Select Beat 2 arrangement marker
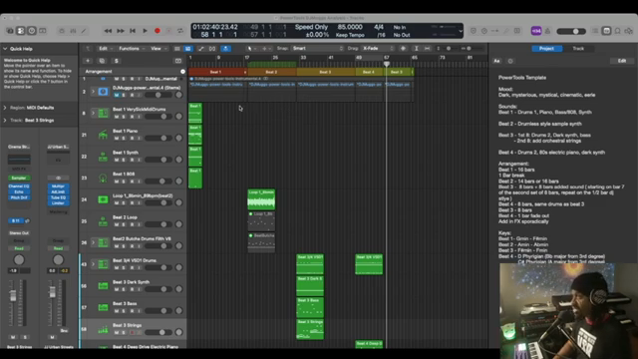The height and width of the screenshot is (359, 638). click(x=272, y=72)
